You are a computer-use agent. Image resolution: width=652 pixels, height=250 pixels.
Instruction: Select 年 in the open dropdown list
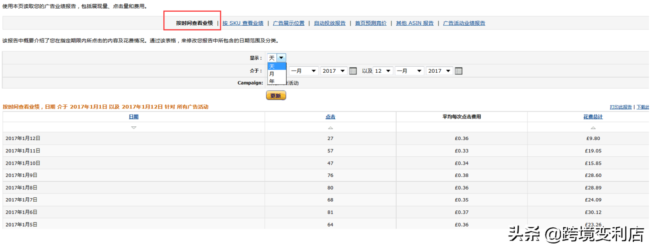272,81
